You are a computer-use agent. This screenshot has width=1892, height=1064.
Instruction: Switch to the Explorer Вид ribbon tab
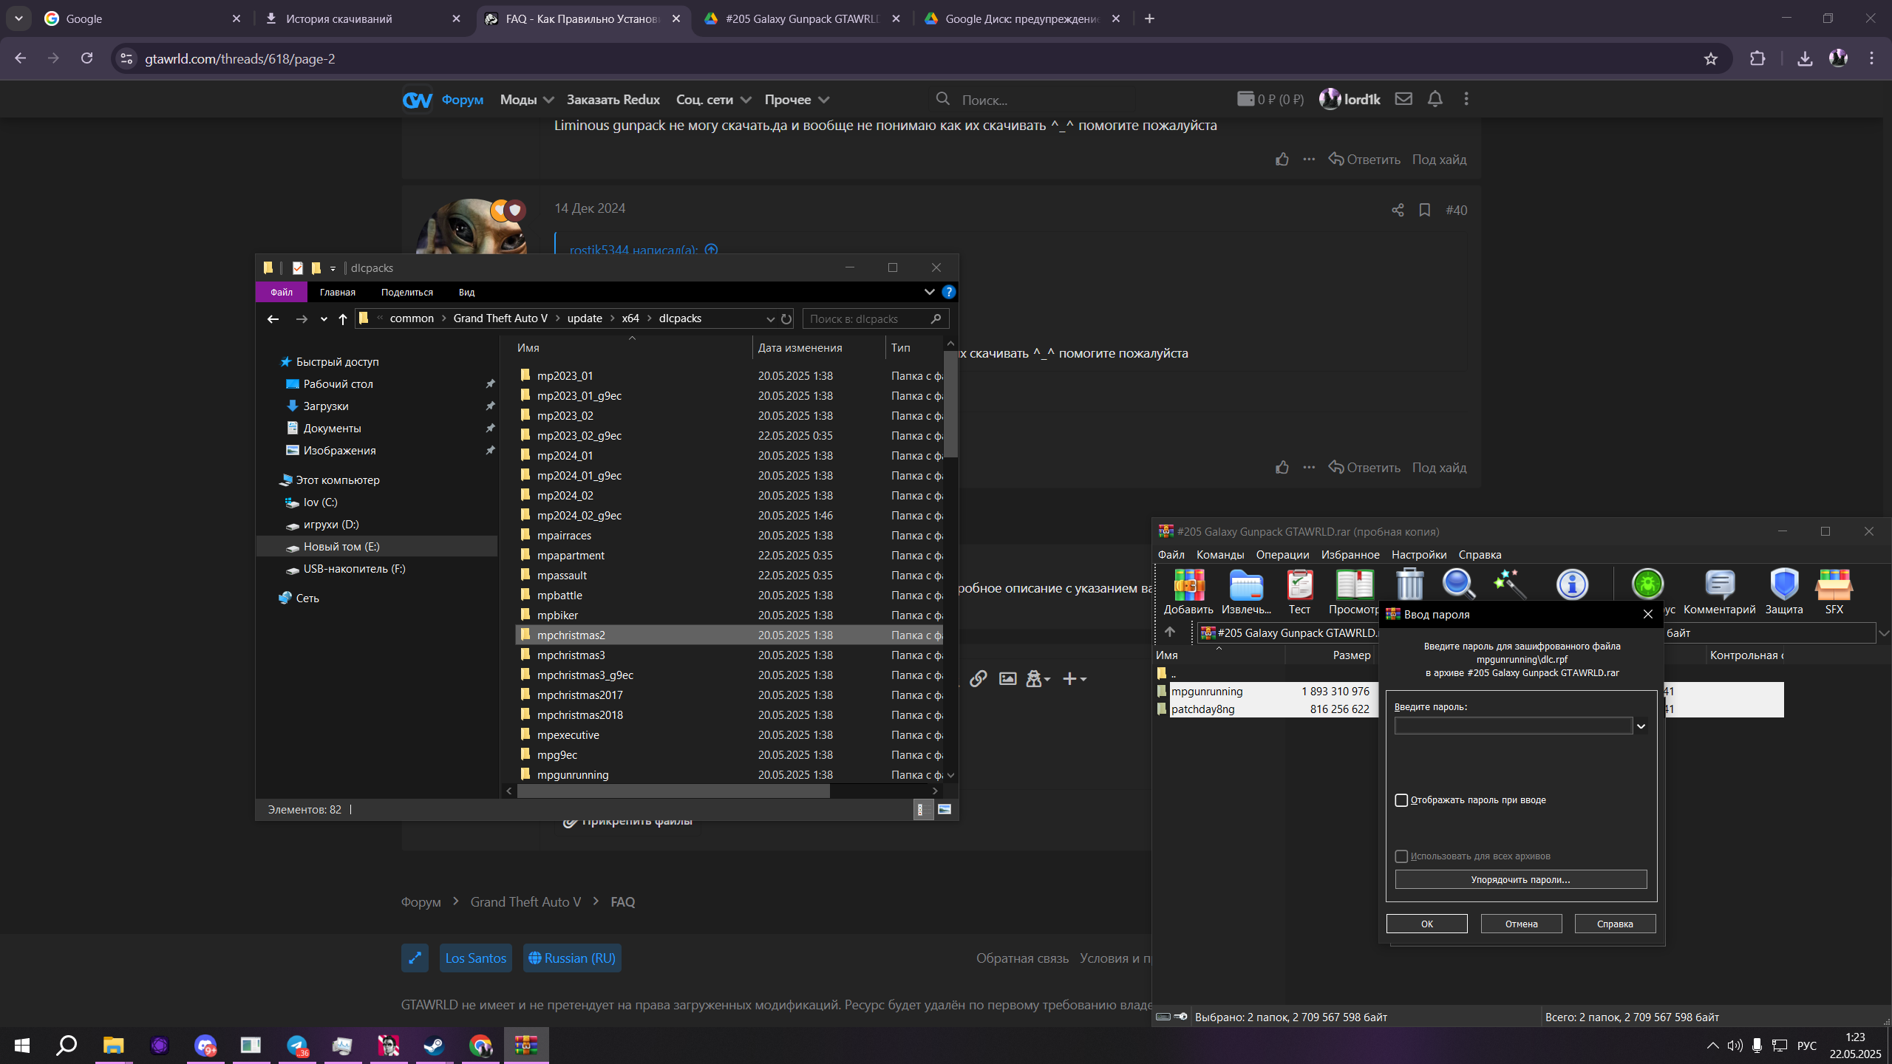point(466,293)
